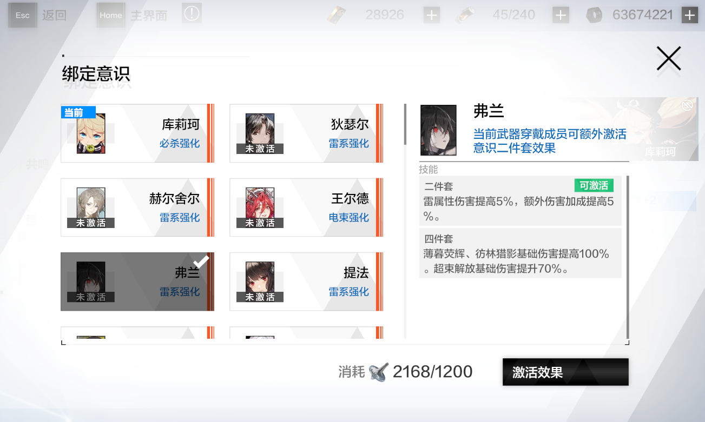Click the 二件套 effect entry
The width and height of the screenshot is (705, 422).
coord(520,201)
